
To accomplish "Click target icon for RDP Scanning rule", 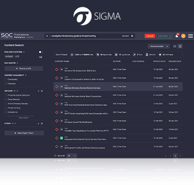I will pos(57,104).
